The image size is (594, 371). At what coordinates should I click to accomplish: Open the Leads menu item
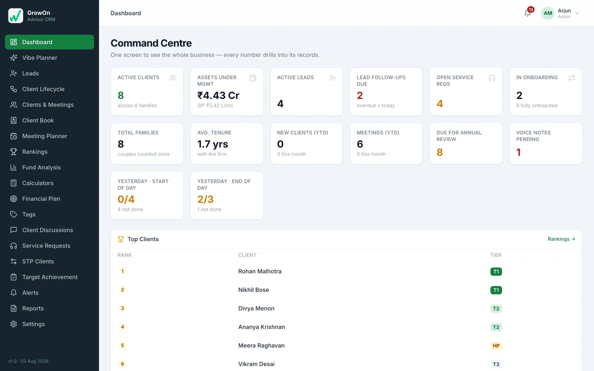(49, 73)
